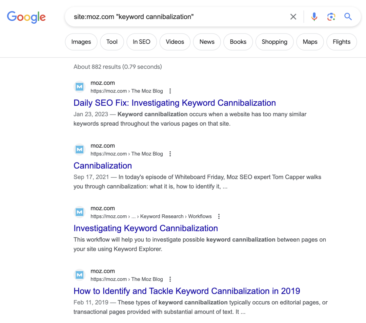Click the "Feb 11, 2019" snippet date
Image resolution: width=366 pixels, height=323 pixels.
(91, 302)
